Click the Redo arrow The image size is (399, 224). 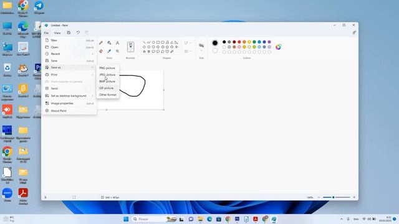tap(87, 33)
